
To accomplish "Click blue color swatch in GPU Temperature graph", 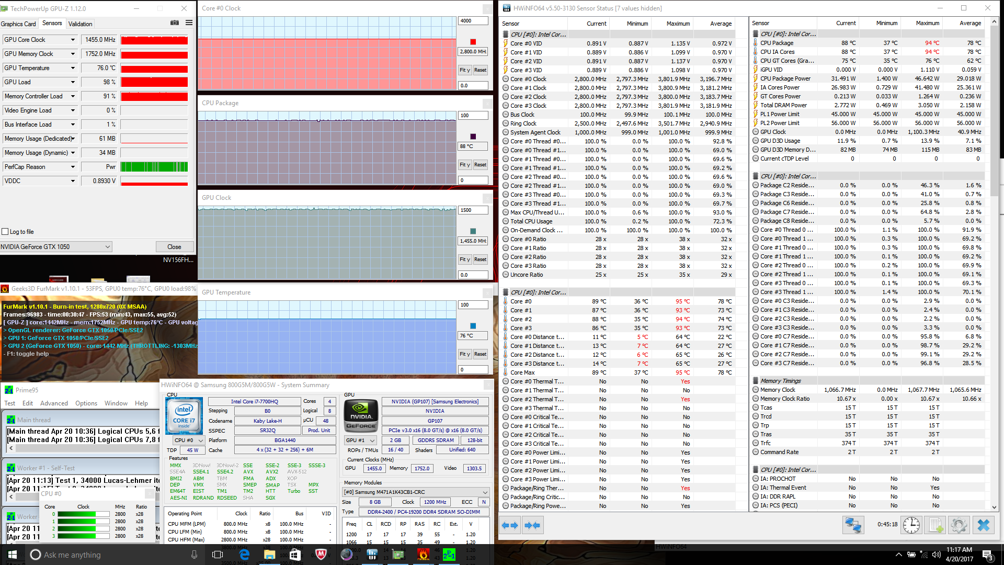I will tap(473, 326).
